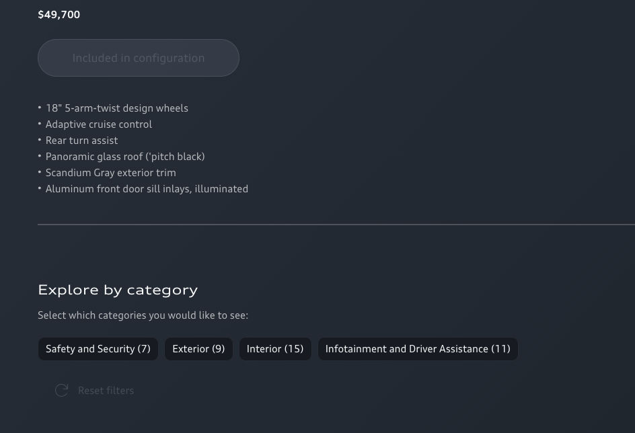
Task: Click the Reset filters text link
Action: coord(106,391)
